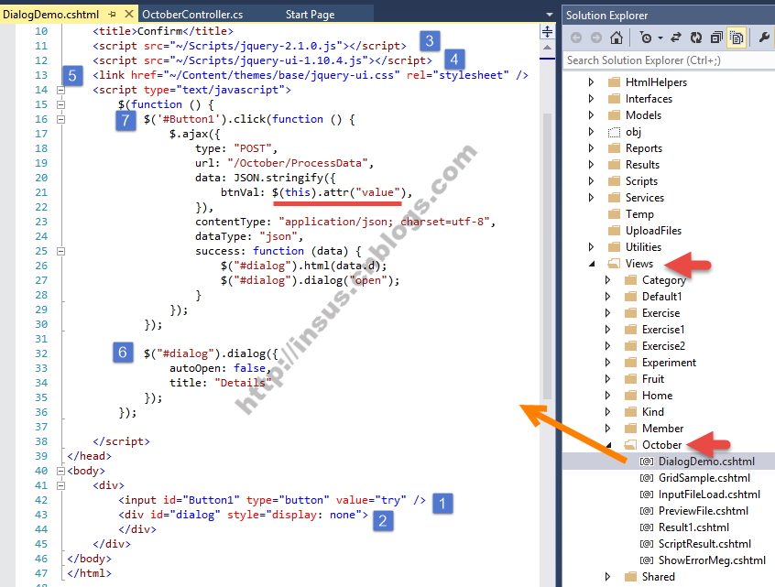Select the UploadFiles folder
Screen dimensions: 775x587
pyautogui.click(x=653, y=231)
